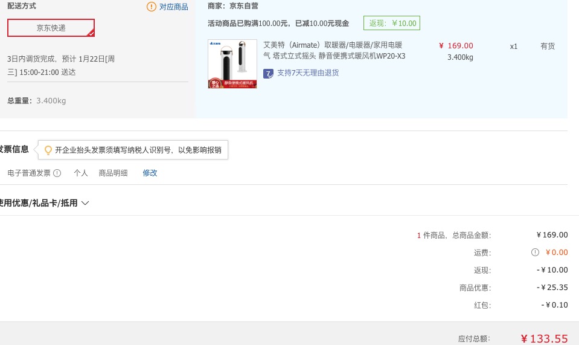The height and width of the screenshot is (345, 579).
Task: Click the info icon next to 运费 amount
Action: [x=535, y=253]
